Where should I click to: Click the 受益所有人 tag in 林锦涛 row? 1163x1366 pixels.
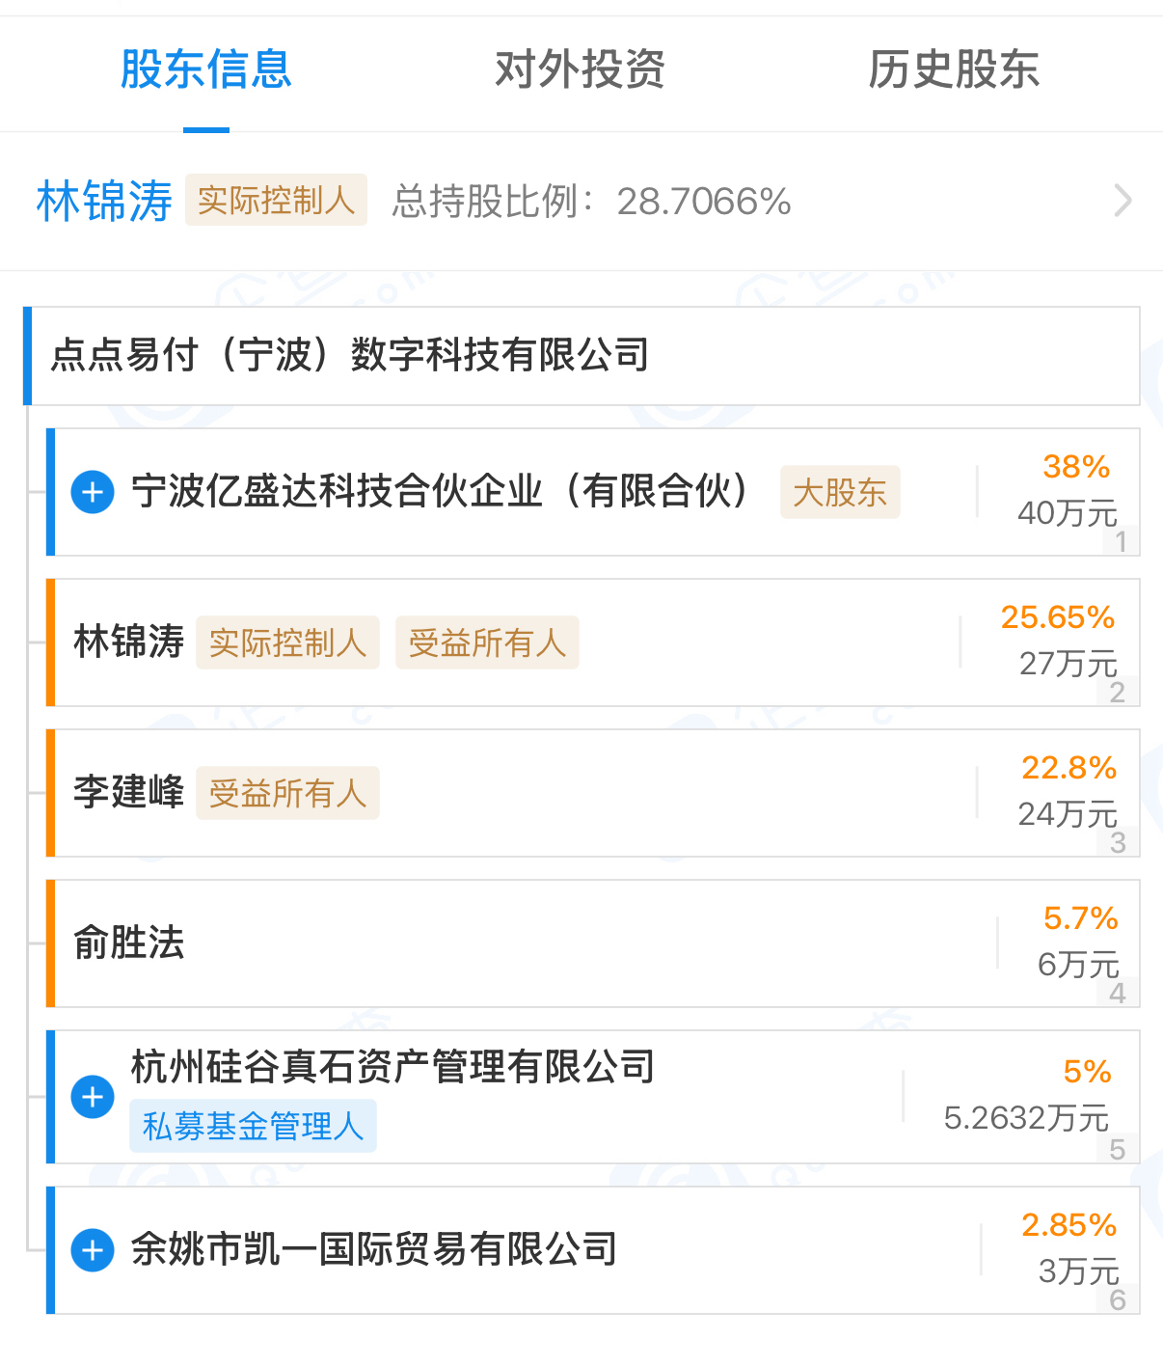487,642
